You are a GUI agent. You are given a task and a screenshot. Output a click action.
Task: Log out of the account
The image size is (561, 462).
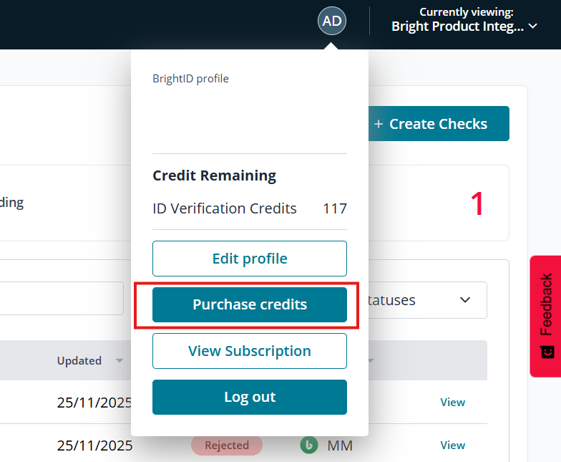pyautogui.click(x=249, y=397)
